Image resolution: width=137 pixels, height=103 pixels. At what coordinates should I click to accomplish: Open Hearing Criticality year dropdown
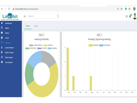tap(42, 35)
